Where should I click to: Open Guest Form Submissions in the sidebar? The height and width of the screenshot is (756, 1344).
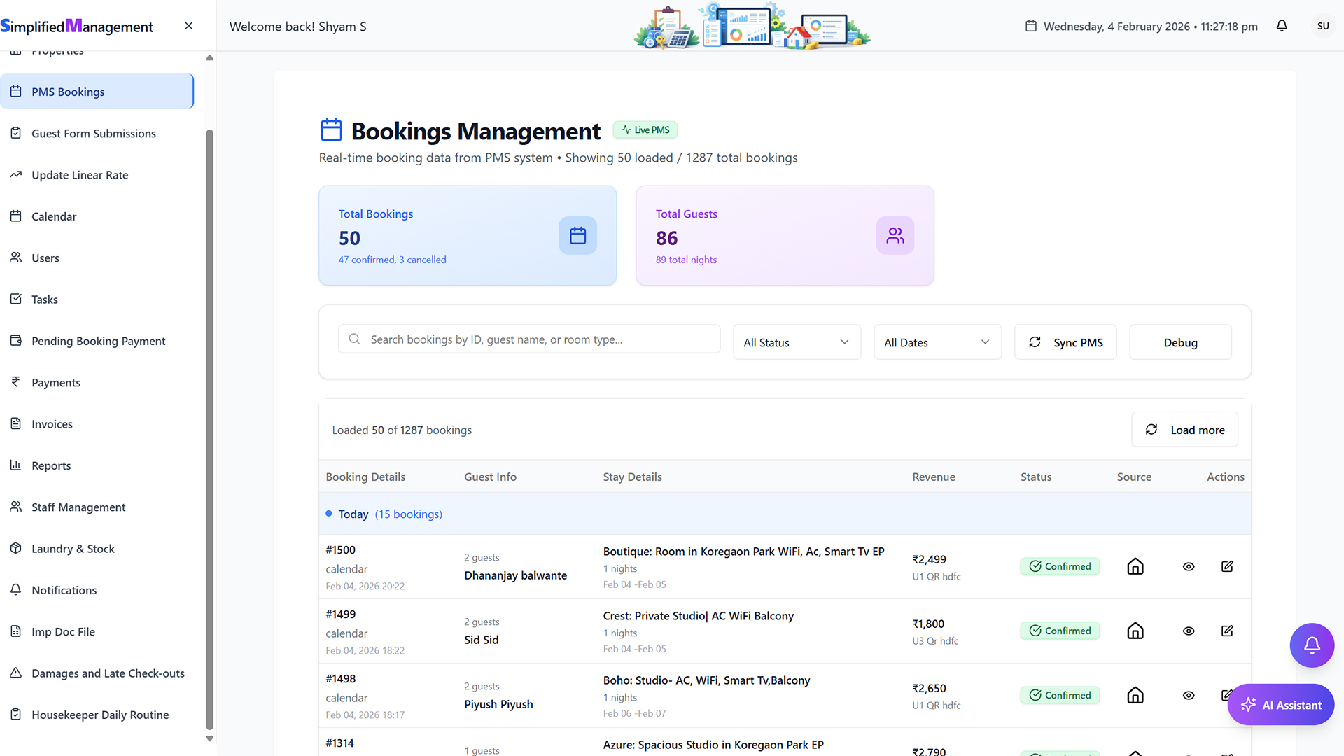tap(93, 133)
